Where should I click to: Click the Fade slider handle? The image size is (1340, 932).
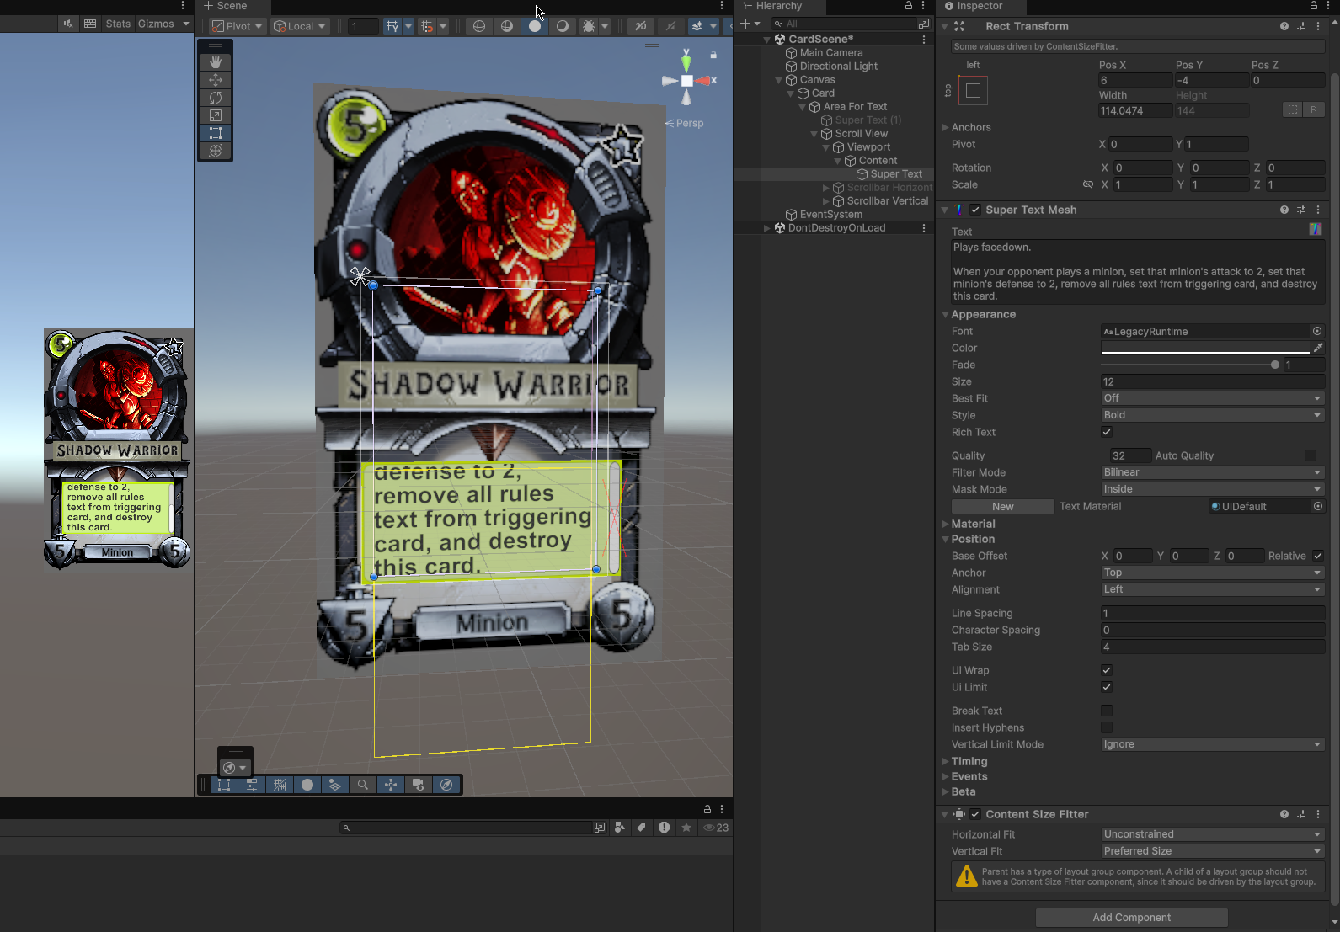pyautogui.click(x=1275, y=365)
